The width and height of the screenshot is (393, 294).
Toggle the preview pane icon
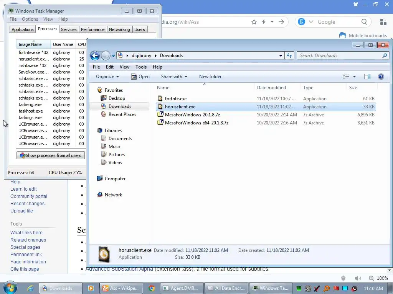point(367,77)
